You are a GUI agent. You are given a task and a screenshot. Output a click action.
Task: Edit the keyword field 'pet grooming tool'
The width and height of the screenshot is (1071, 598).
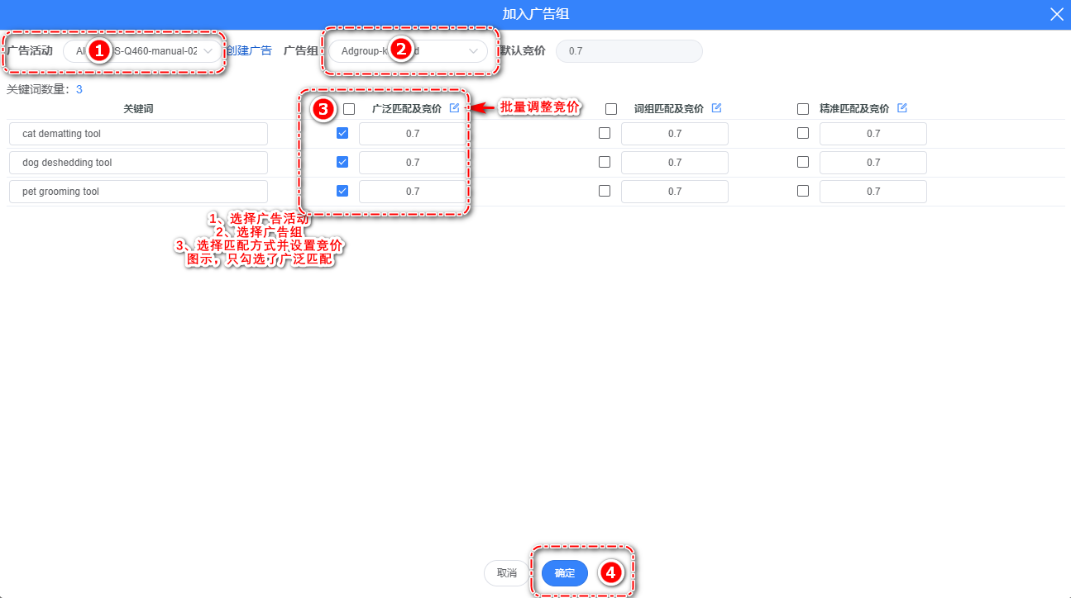click(138, 192)
